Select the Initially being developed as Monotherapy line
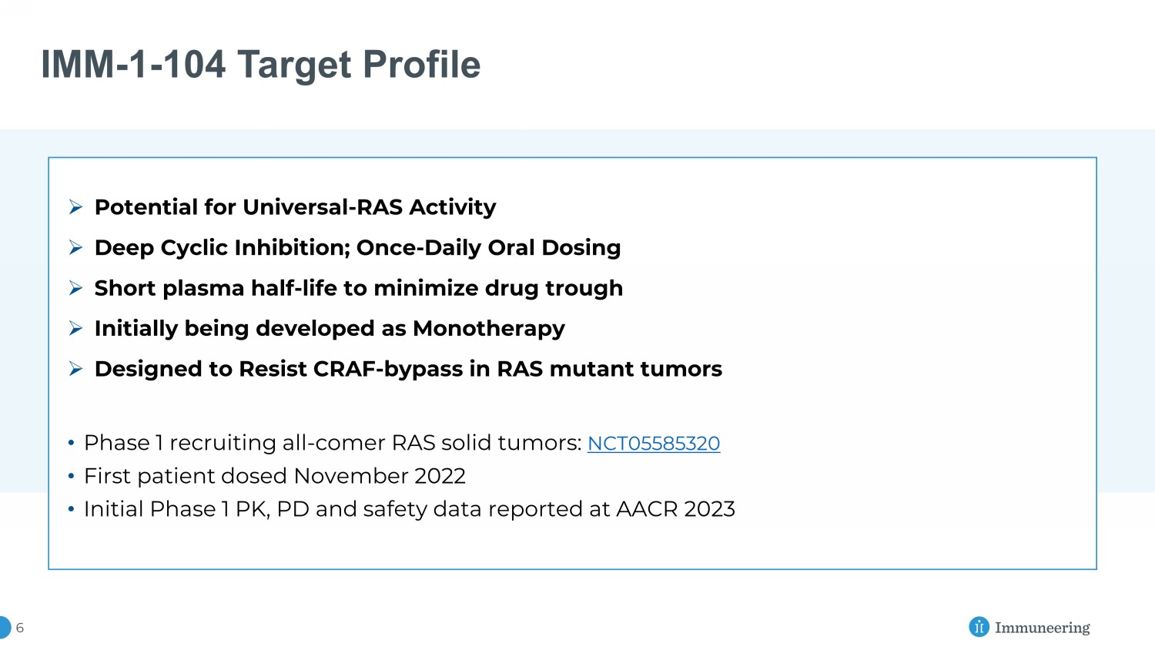The width and height of the screenshot is (1155, 650). (330, 329)
